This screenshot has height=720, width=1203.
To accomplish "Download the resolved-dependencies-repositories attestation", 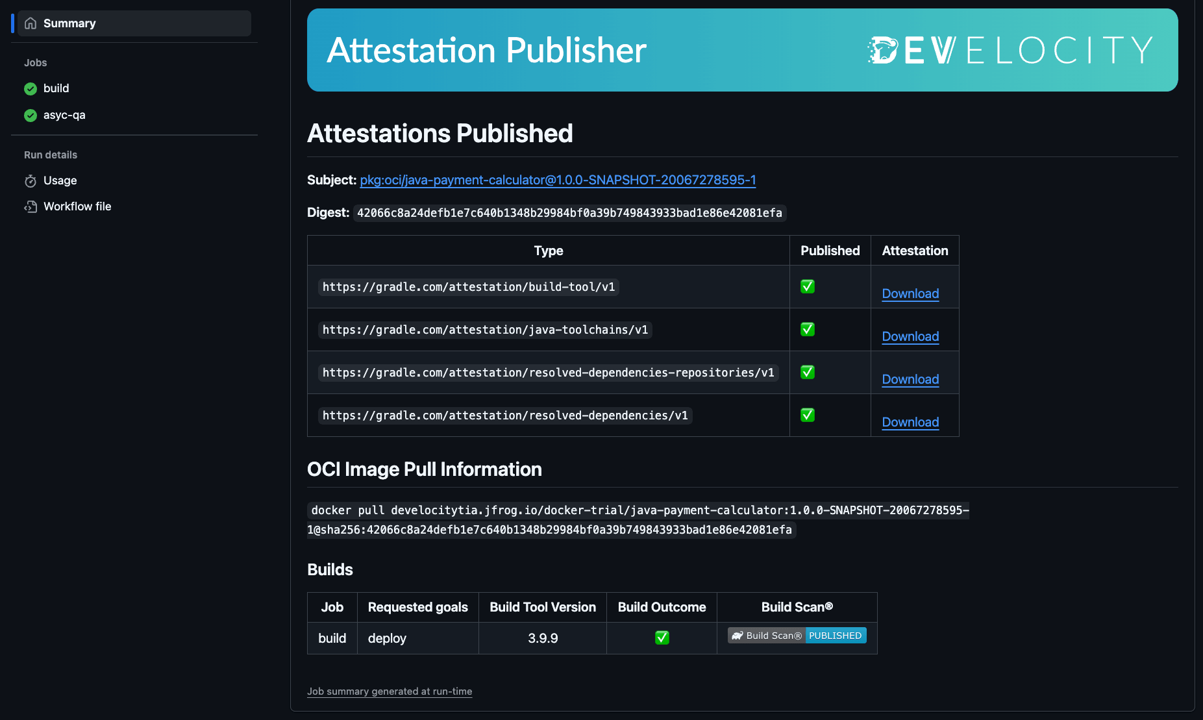I will tap(910, 379).
